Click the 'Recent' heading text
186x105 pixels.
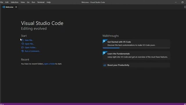[25, 60]
